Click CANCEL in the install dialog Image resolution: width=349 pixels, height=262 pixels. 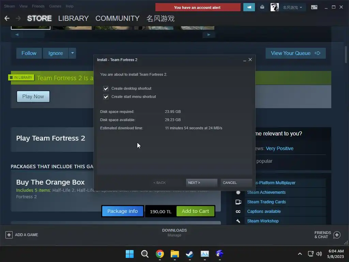(x=237, y=183)
